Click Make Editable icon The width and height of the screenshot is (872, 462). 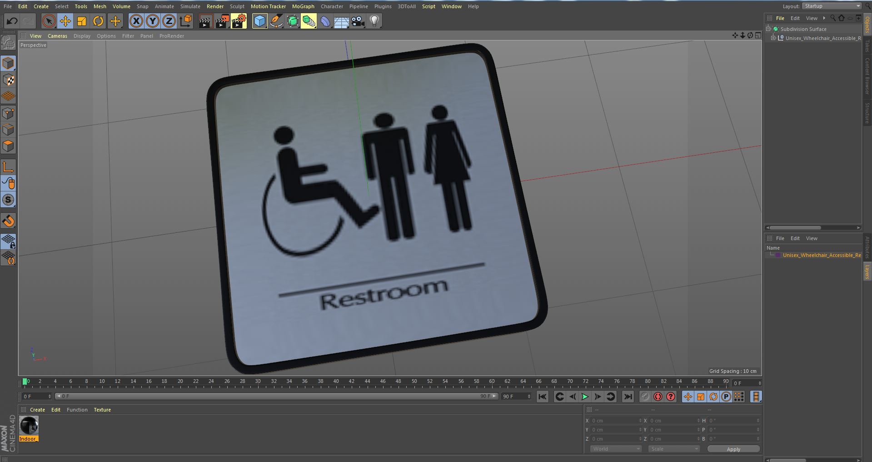click(8, 43)
